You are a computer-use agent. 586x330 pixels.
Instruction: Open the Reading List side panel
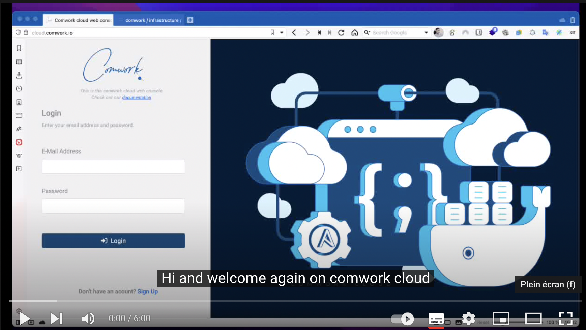point(19,62)
